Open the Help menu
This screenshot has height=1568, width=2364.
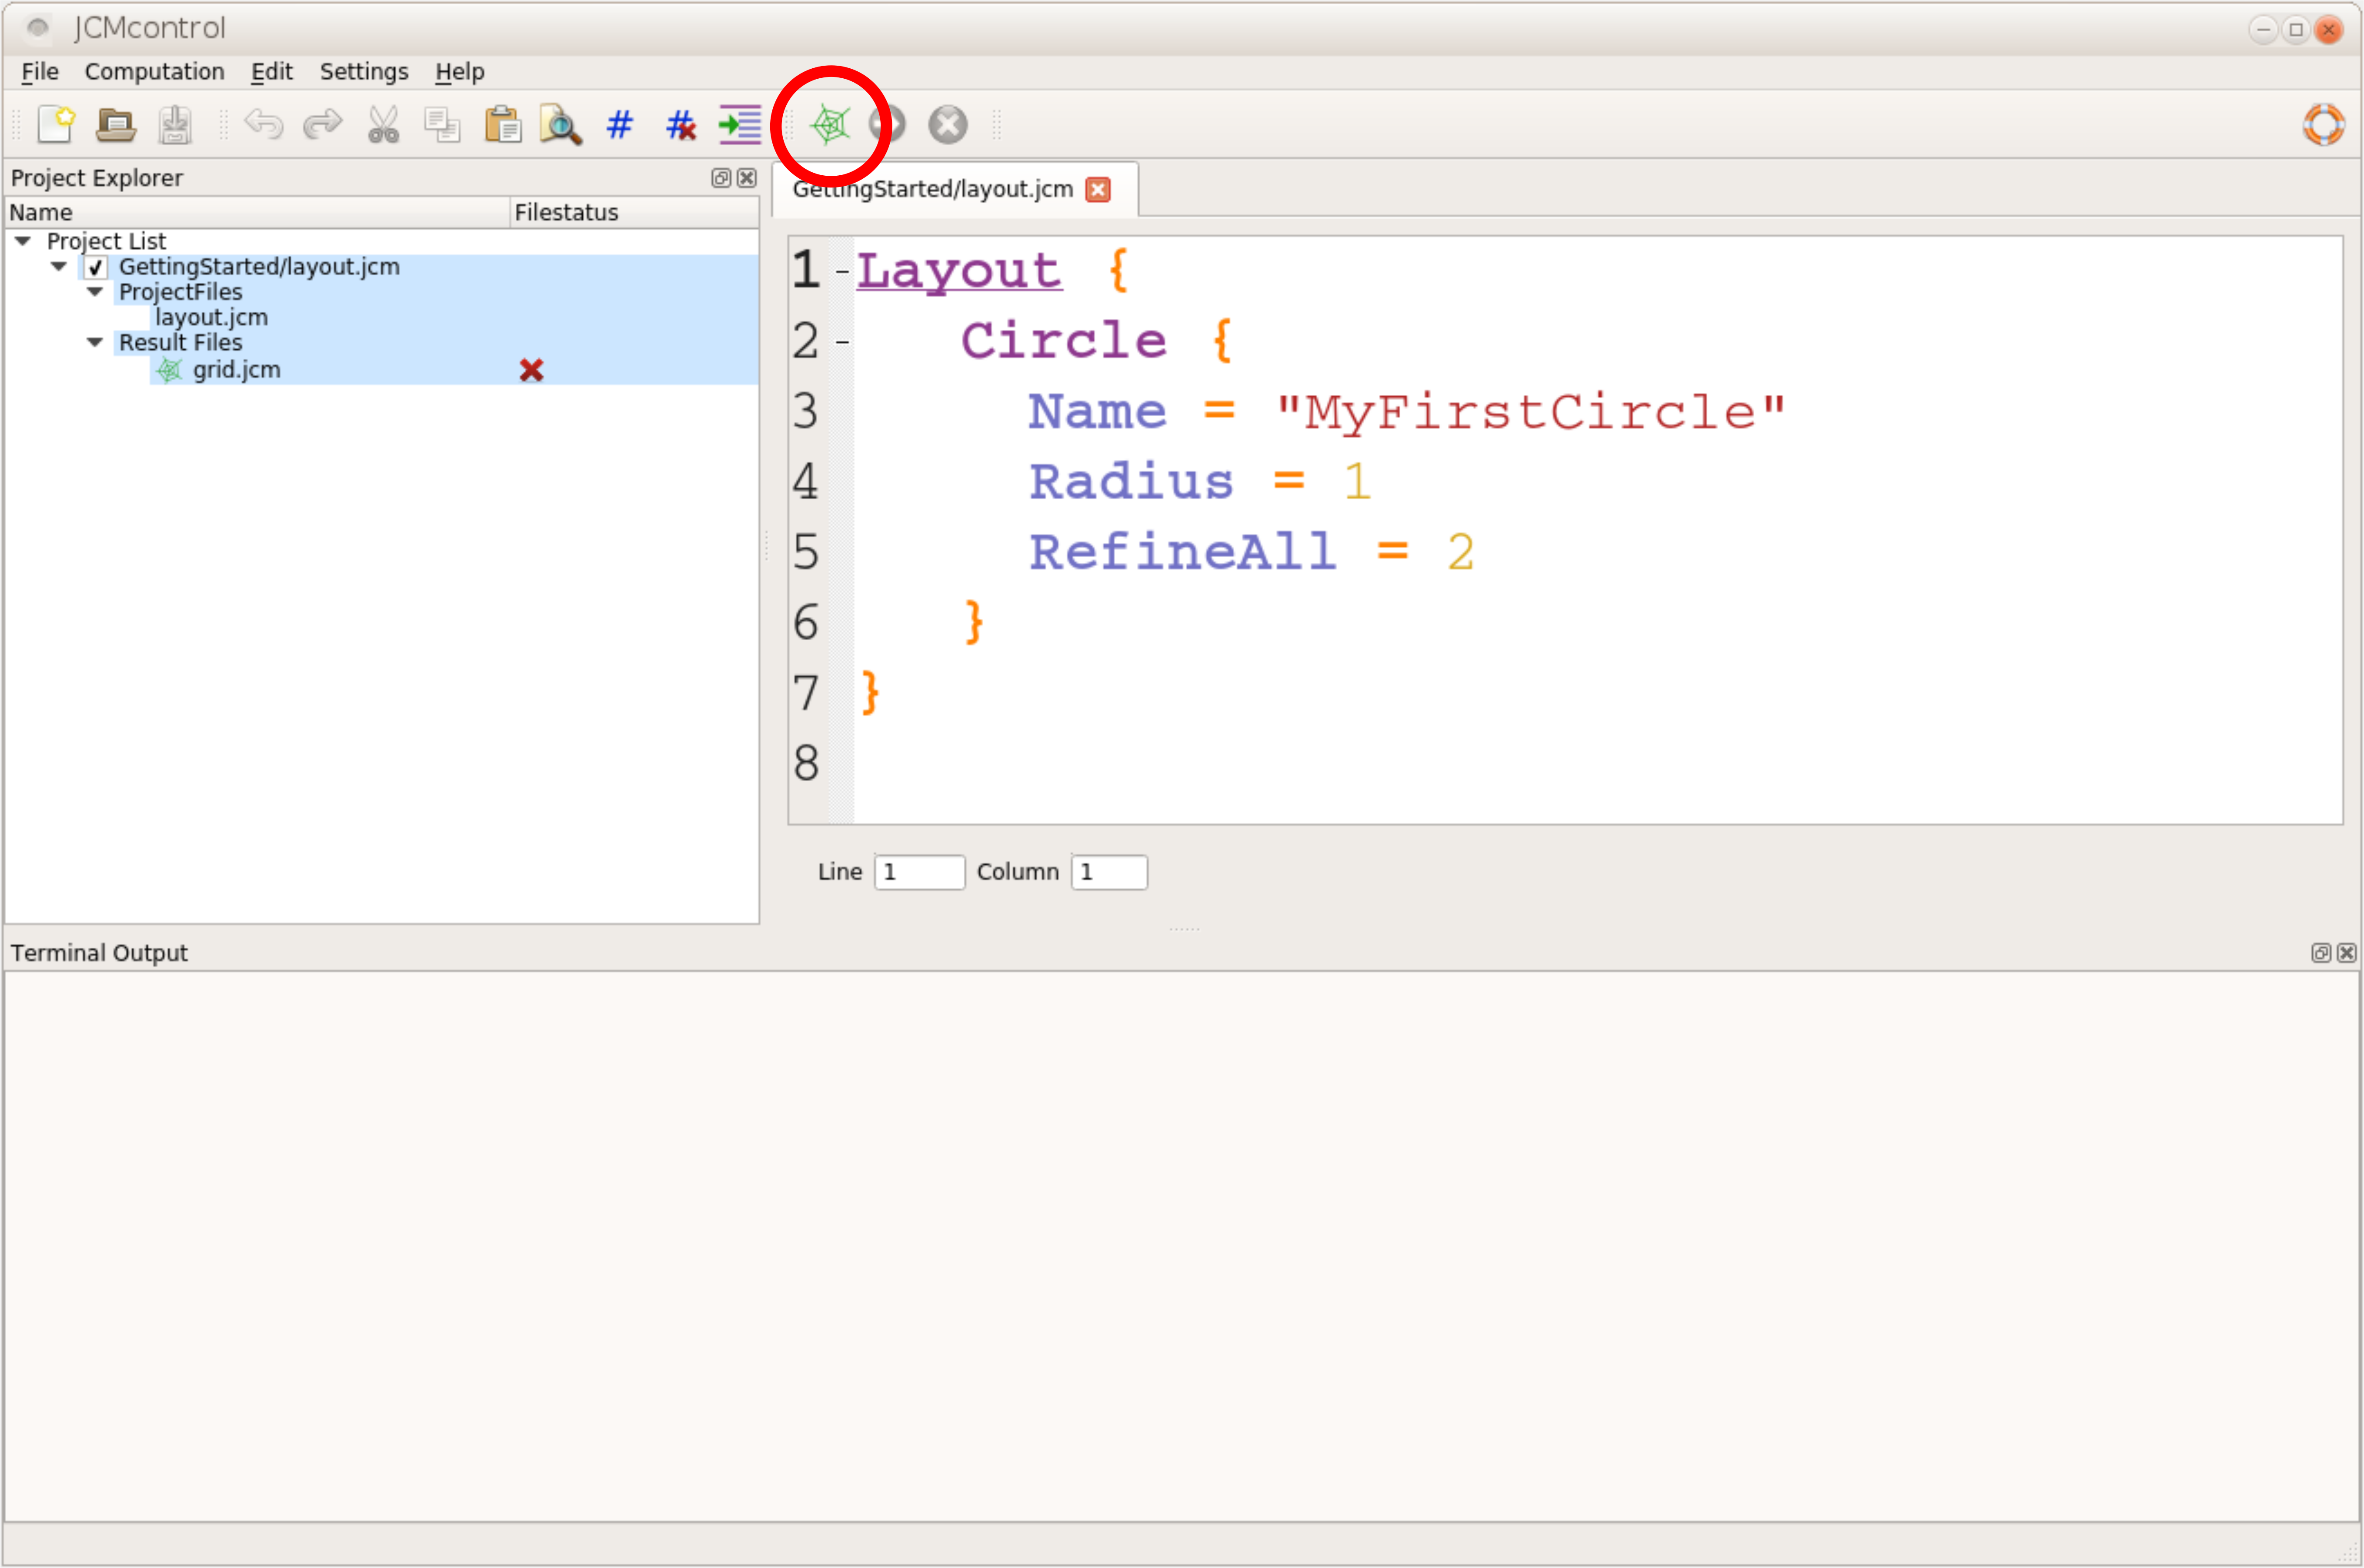pos(459,72)
